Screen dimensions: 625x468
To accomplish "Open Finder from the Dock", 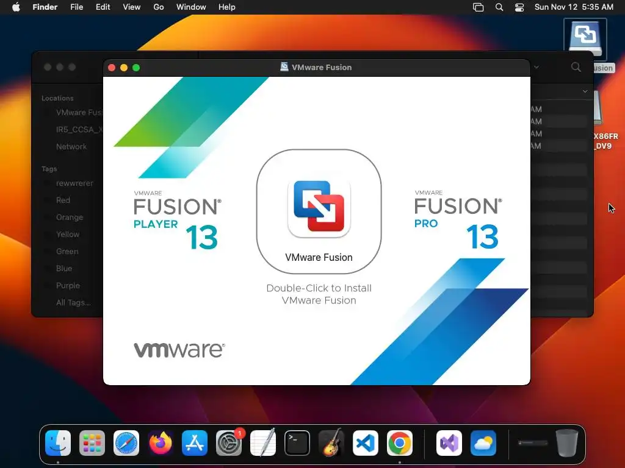I will (58, 443).
